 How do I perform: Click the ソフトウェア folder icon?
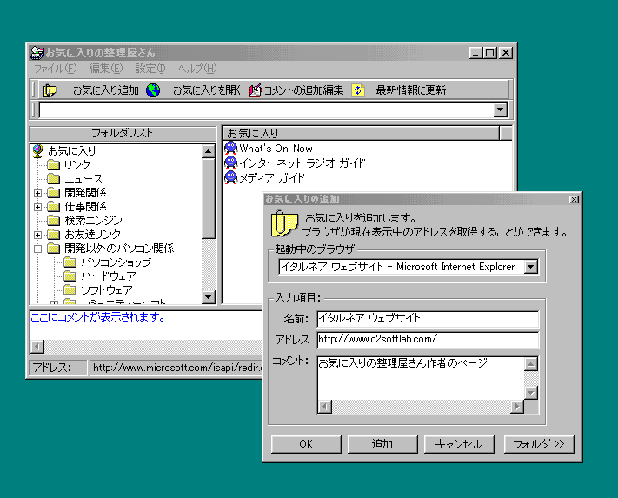point(70,290)
